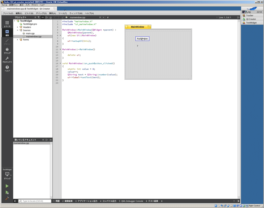
Task: Close the mainwindow.cpp document
Action: click(104, 18)
